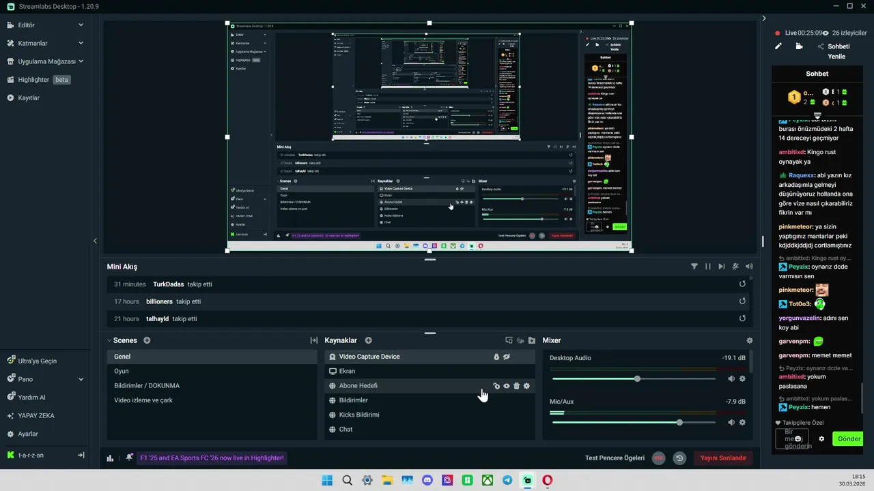Click the camera icon under Live timer
This screenshot has width=874, height=491.
click(799, 46)
